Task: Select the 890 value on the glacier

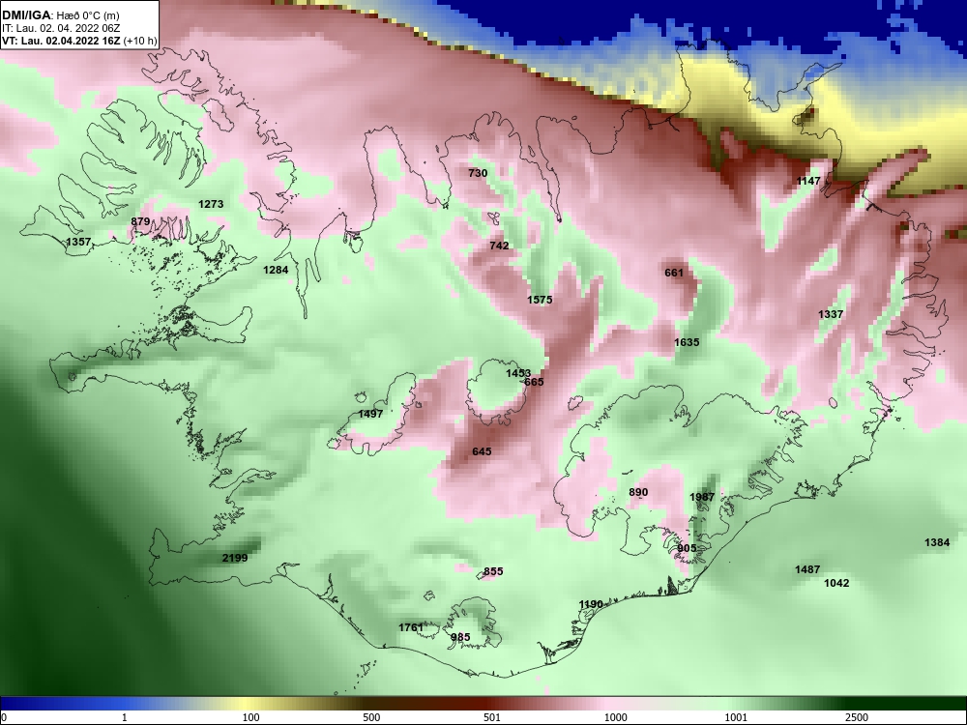Action: point(638,492)
